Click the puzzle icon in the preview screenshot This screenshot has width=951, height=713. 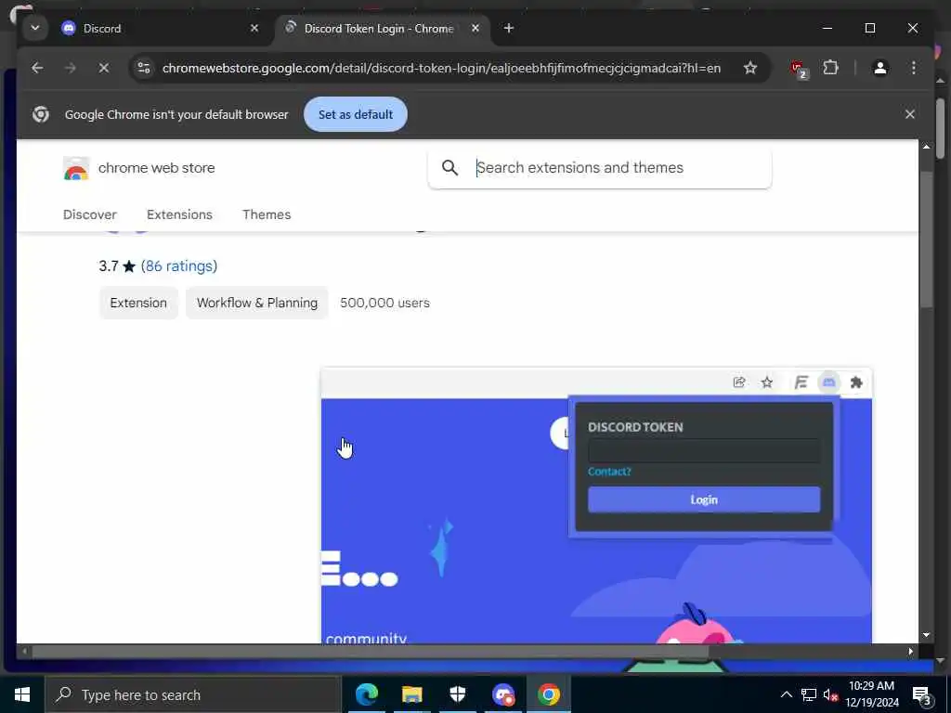856,382
